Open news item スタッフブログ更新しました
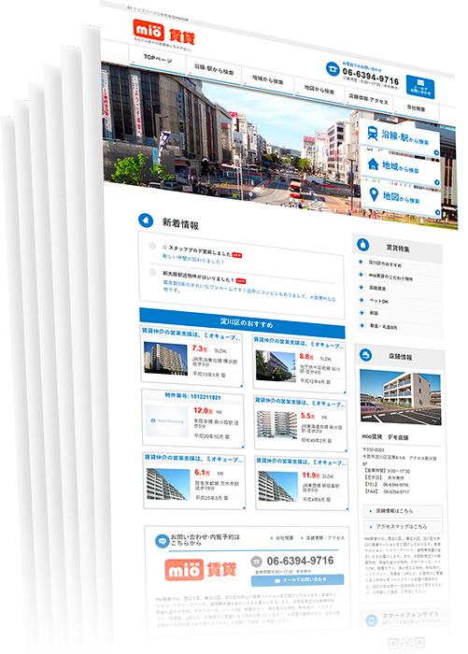Viewport: 468px width, 654px height. (196, 250)
